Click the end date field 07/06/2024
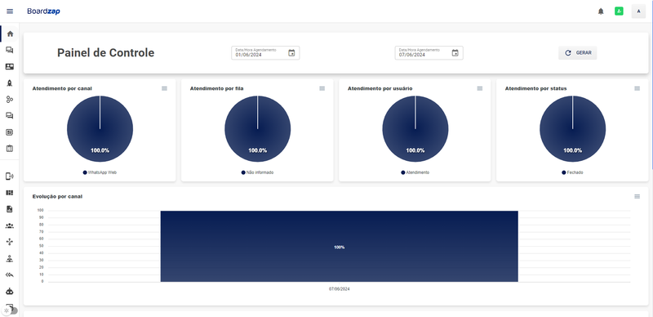 click(x=429, y=53)
